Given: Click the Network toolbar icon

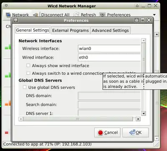Looking at the screenshot, I should click(x=8, y=15).
